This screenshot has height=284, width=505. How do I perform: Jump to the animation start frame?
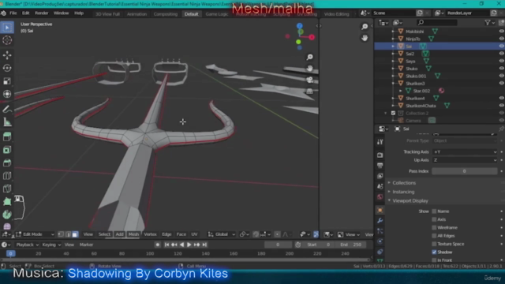[x=166, y=245]
